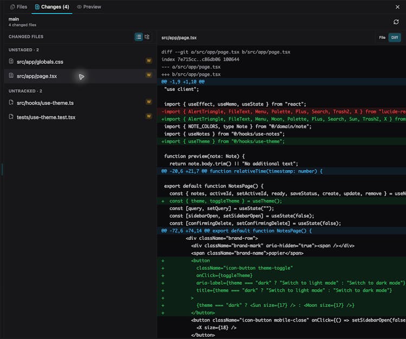Select the Changes (4) tab
Image resolution: width=406 pixels, height=339 pixels.
[x=52, y=6]
